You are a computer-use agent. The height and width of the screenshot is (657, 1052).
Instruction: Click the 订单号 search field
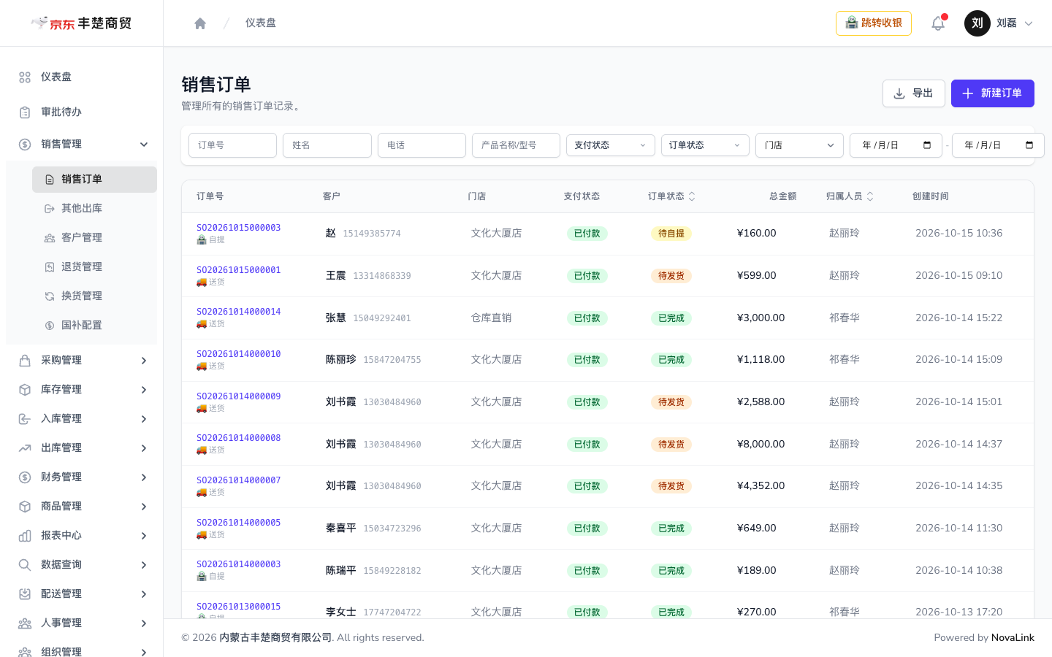pyautogui.click(x=232, y=145)
